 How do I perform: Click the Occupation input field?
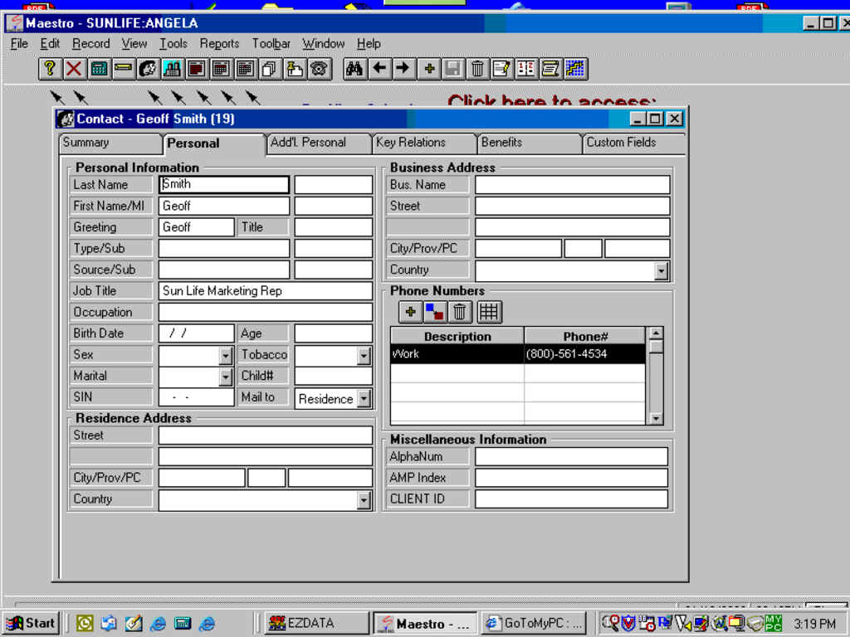(x=266, y=312)
